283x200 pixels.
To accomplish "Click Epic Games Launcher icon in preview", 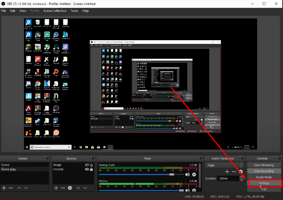I will (x=28, y=73).
